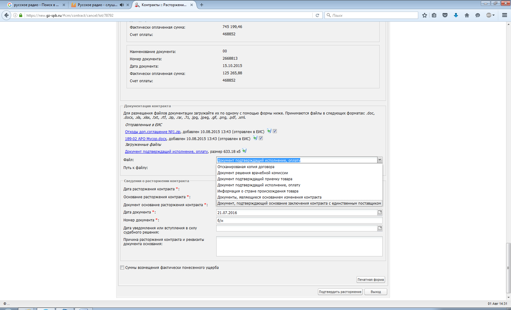
Task: Select Документ подтверждащий приемку товара option
Action: (x=299, y=179)
